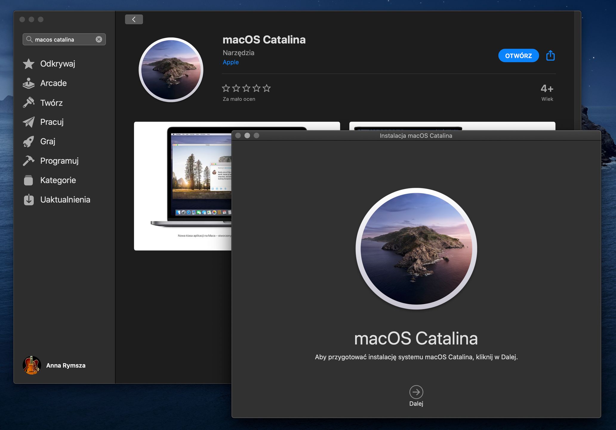Click the second screenshot preview thumbnail

click(452, 126)
